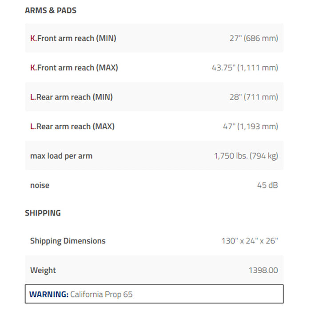Select the L.Rear arm reach (MIN) label
Viewport: 311px width, 311px height.
[72, 97]
